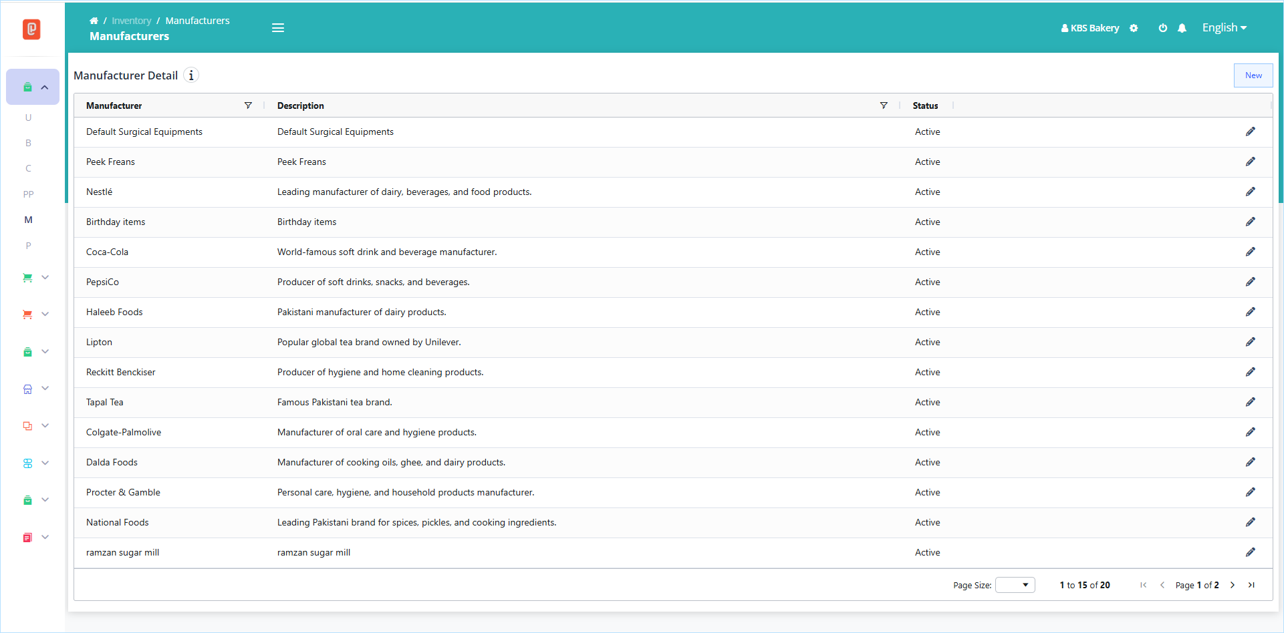Click the New button
Screen dimensions: 1284x633
1253,75
